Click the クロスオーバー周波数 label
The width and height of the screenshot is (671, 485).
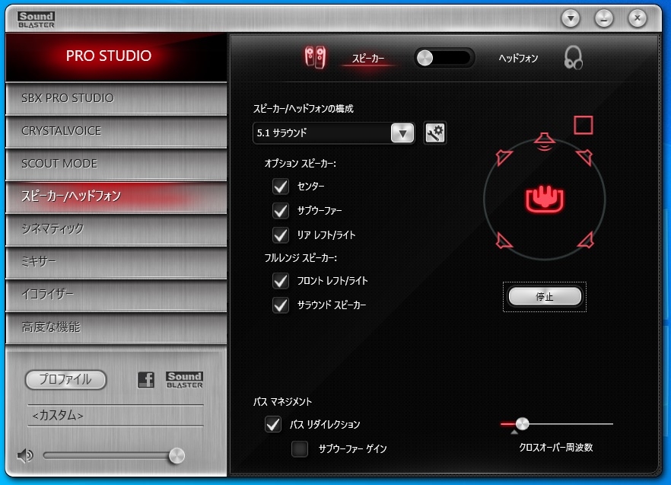tap(556, 447)
